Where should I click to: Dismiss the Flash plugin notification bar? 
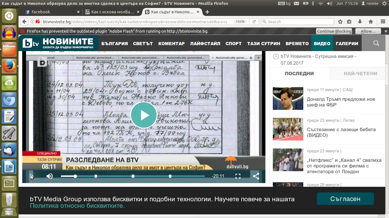point(386,31)
